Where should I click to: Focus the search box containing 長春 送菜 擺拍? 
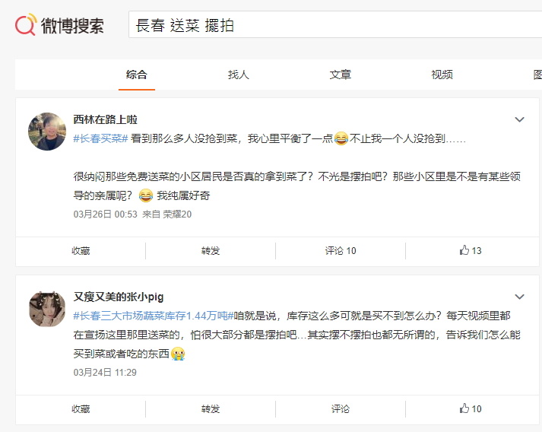coord(335,24)
